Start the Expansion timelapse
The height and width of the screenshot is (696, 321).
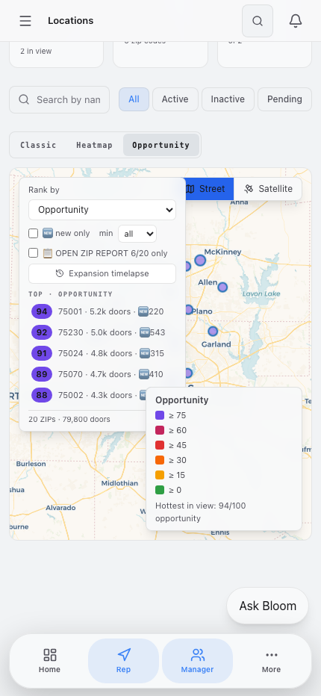[x=102, y=273]
